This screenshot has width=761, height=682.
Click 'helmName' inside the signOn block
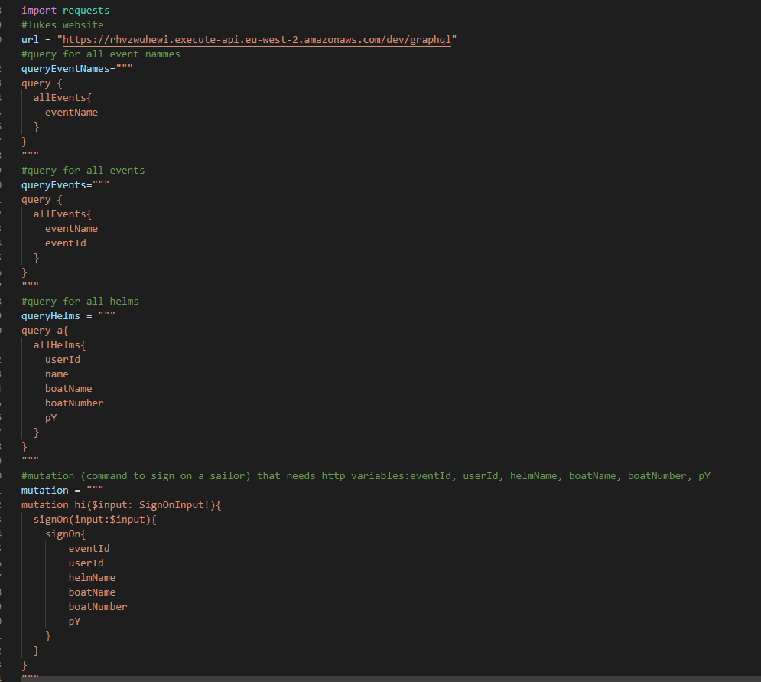[x=92, y=578]
